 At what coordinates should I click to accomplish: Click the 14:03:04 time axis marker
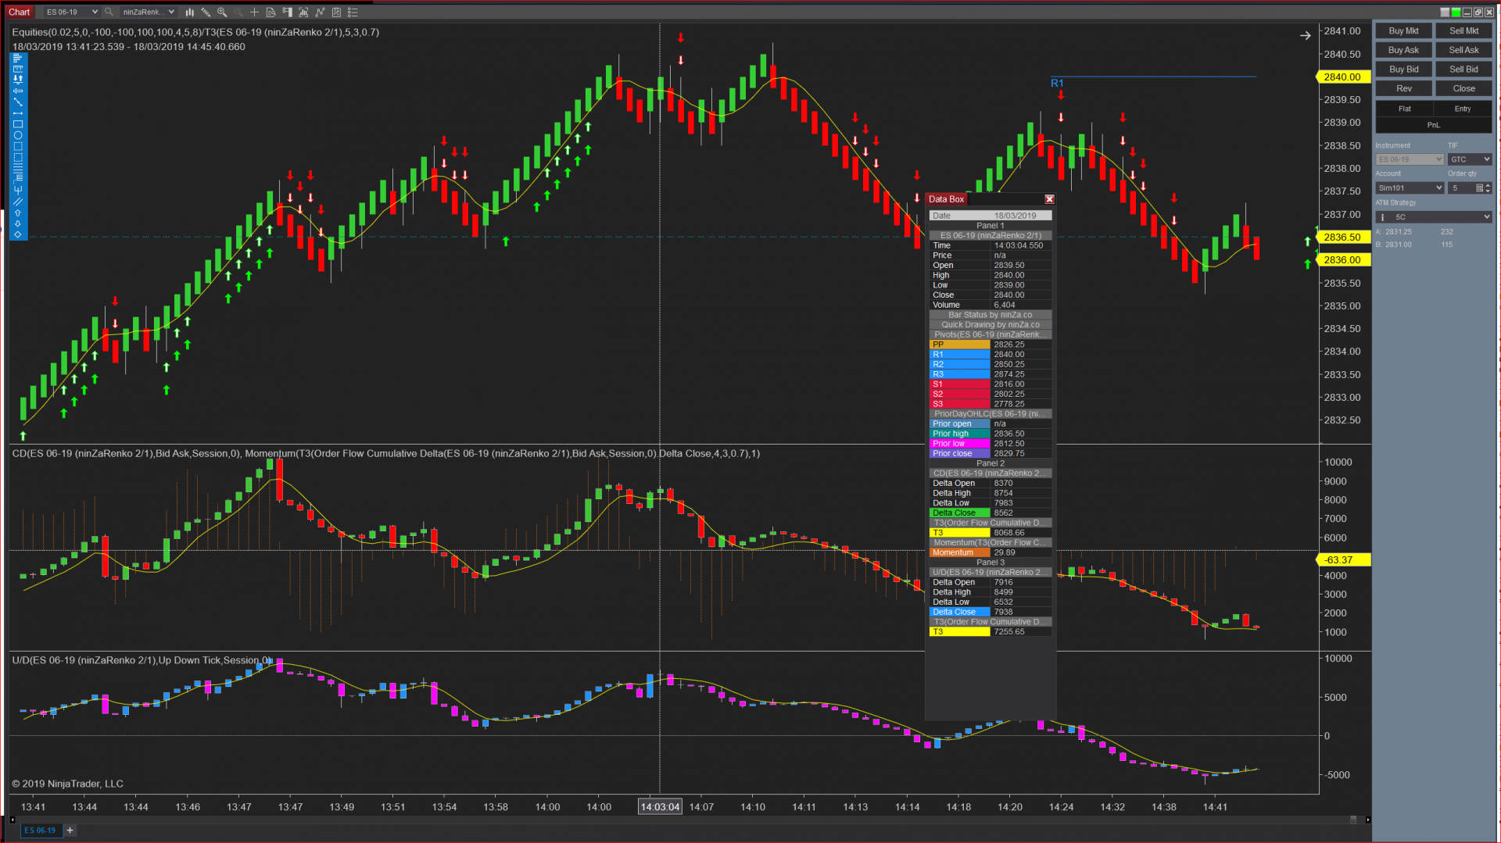tap(660, 807)
